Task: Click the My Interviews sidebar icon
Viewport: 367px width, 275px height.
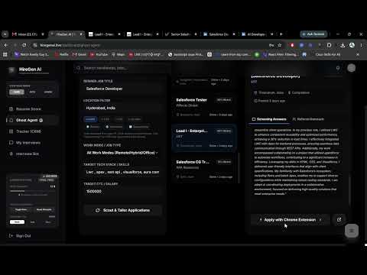Action: (x=11, y=143)
